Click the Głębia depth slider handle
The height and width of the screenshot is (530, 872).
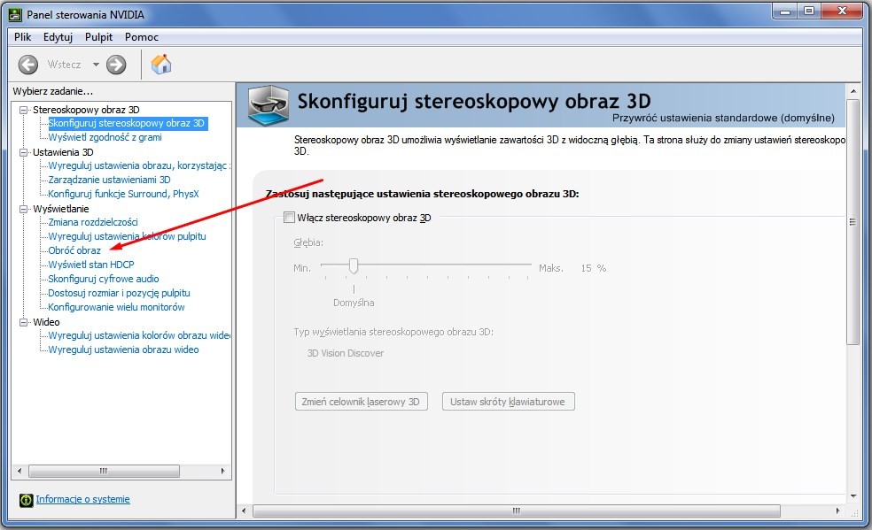pos(353,266)
